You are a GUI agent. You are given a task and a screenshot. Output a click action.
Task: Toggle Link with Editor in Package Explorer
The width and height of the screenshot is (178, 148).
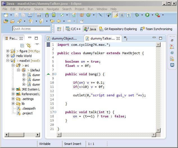coord(28,45)
